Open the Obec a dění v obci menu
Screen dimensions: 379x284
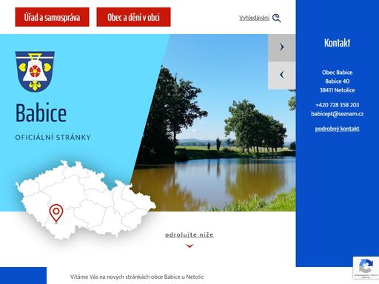tap(133, 17)
